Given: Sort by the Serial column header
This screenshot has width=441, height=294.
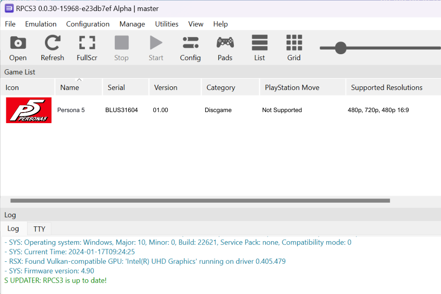Looking at the screenshot, I should pyautogui.click(x=125, y=87).
